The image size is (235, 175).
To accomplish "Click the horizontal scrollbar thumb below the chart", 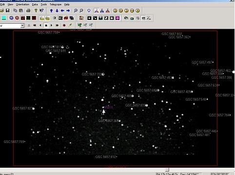I will [167, 170].
